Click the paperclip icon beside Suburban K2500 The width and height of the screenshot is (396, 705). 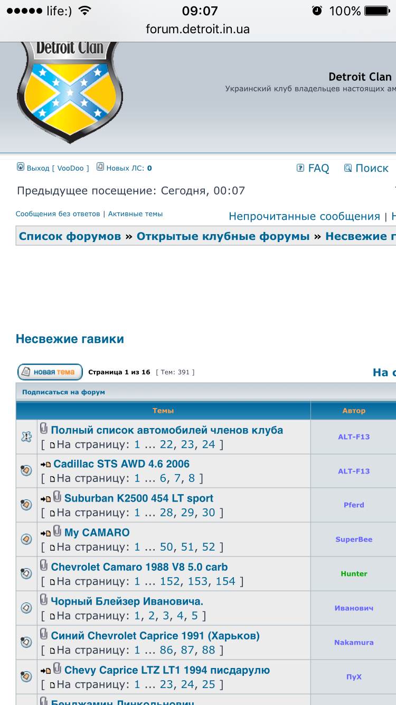[x=57, y=498]
